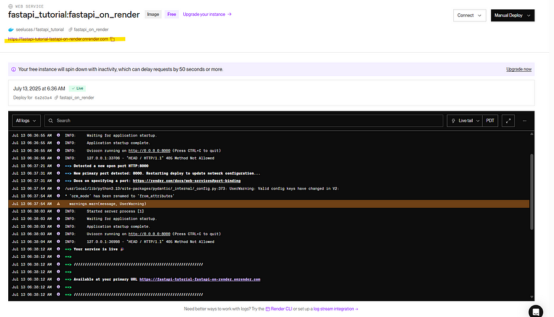Open the Render CLI link
554x317 pixels.
click(281, 309)
